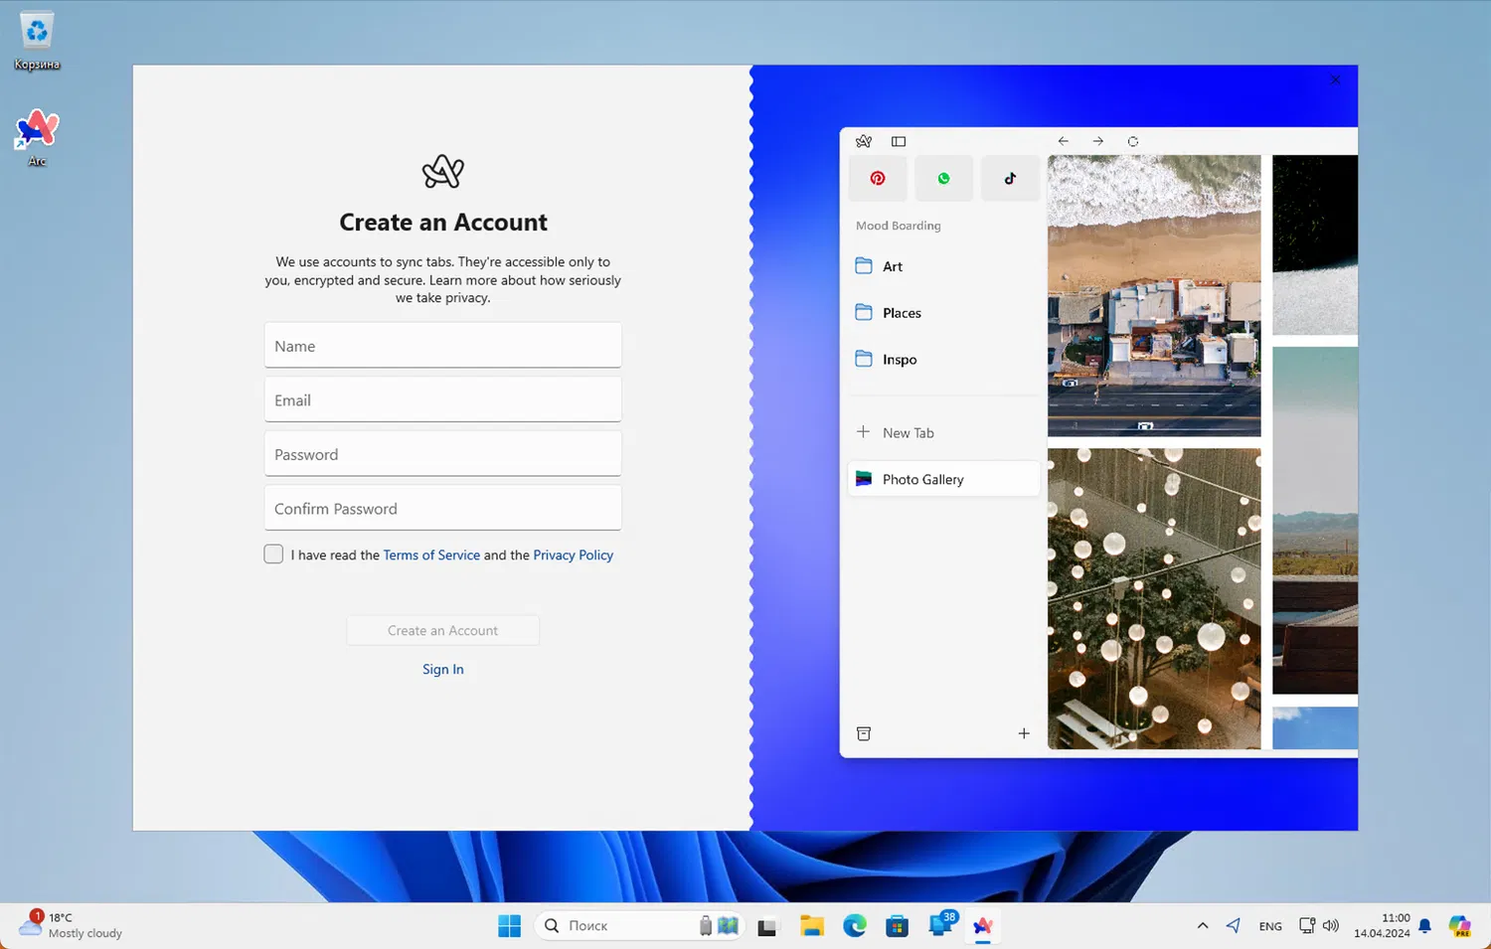Click the Arc icon in the taskbar
Screen dimensions: 1491x949
pos(982,926)
